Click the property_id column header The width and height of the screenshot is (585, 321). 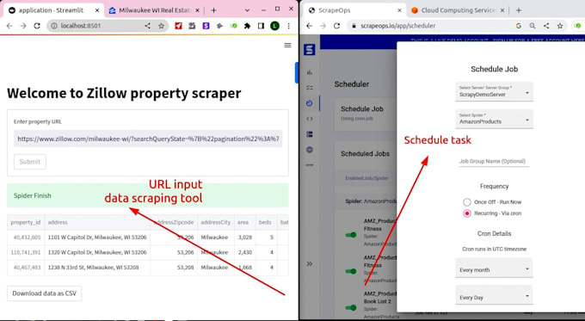coord(25,222)
